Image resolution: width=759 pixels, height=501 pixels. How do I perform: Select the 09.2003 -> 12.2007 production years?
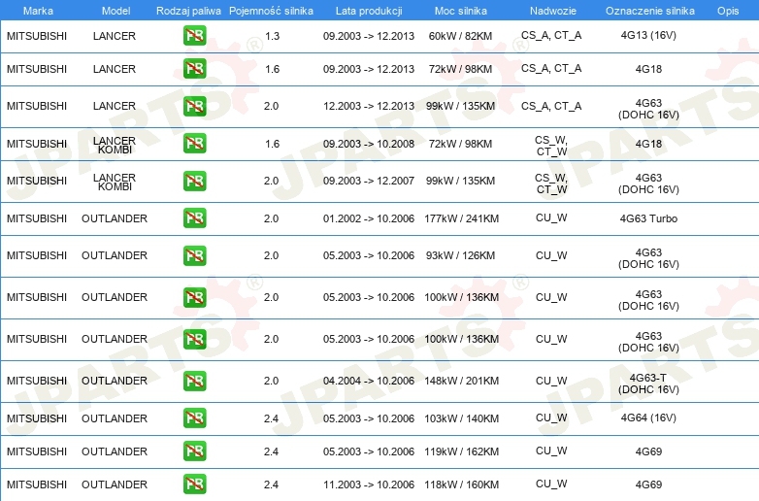pyautogui.click(x=369, y=181)
